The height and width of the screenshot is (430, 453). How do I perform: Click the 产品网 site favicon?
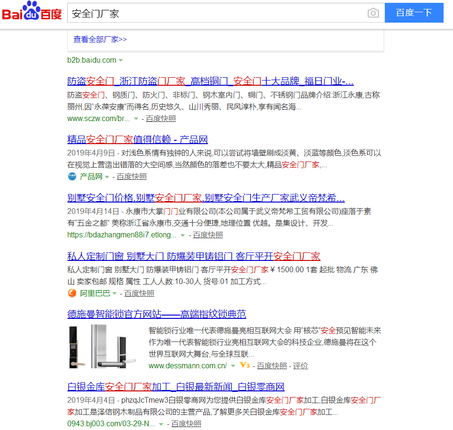point(72,177)
